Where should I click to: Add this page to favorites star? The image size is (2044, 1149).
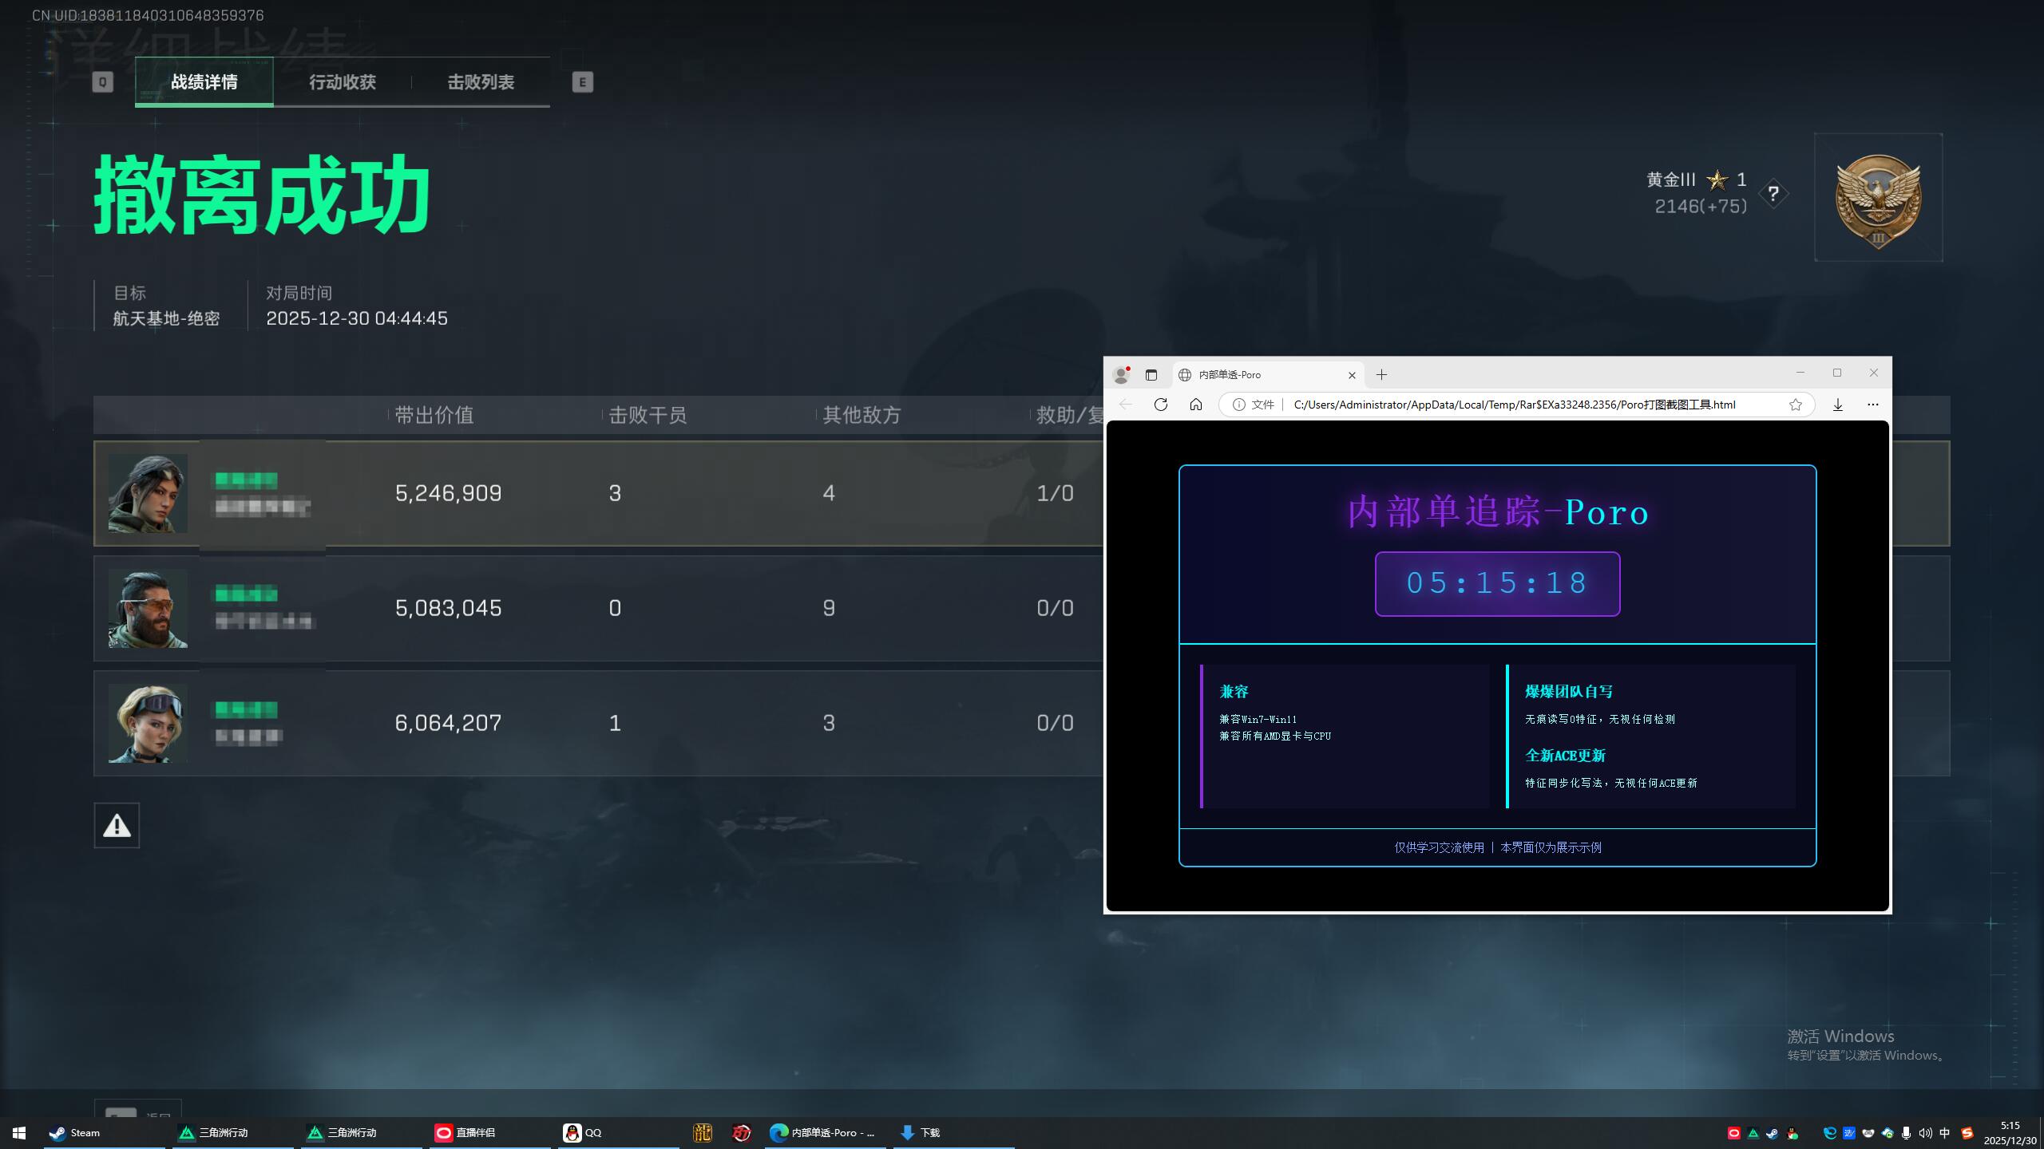tap(1796, 405)
